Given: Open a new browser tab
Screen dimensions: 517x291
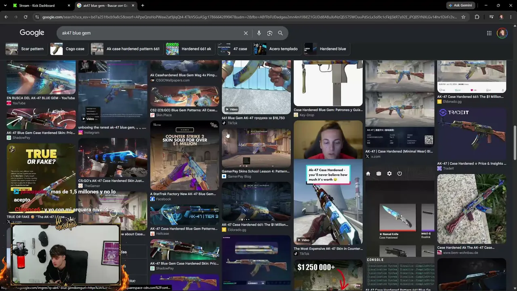Looking at the screenshot, I should (x=143, y=6).
